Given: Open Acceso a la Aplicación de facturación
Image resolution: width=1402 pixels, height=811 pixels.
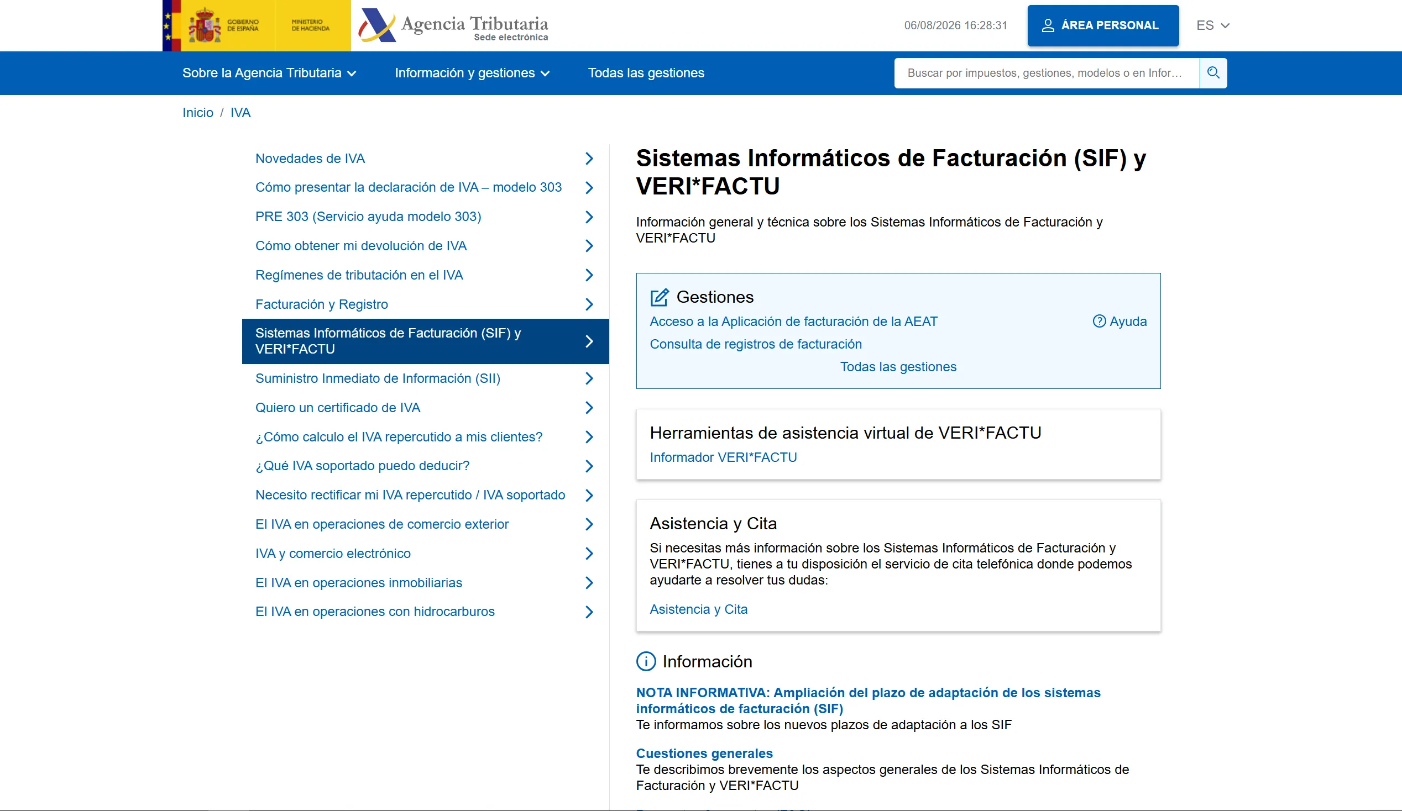Looking at the screenshot, I should 793,322.
